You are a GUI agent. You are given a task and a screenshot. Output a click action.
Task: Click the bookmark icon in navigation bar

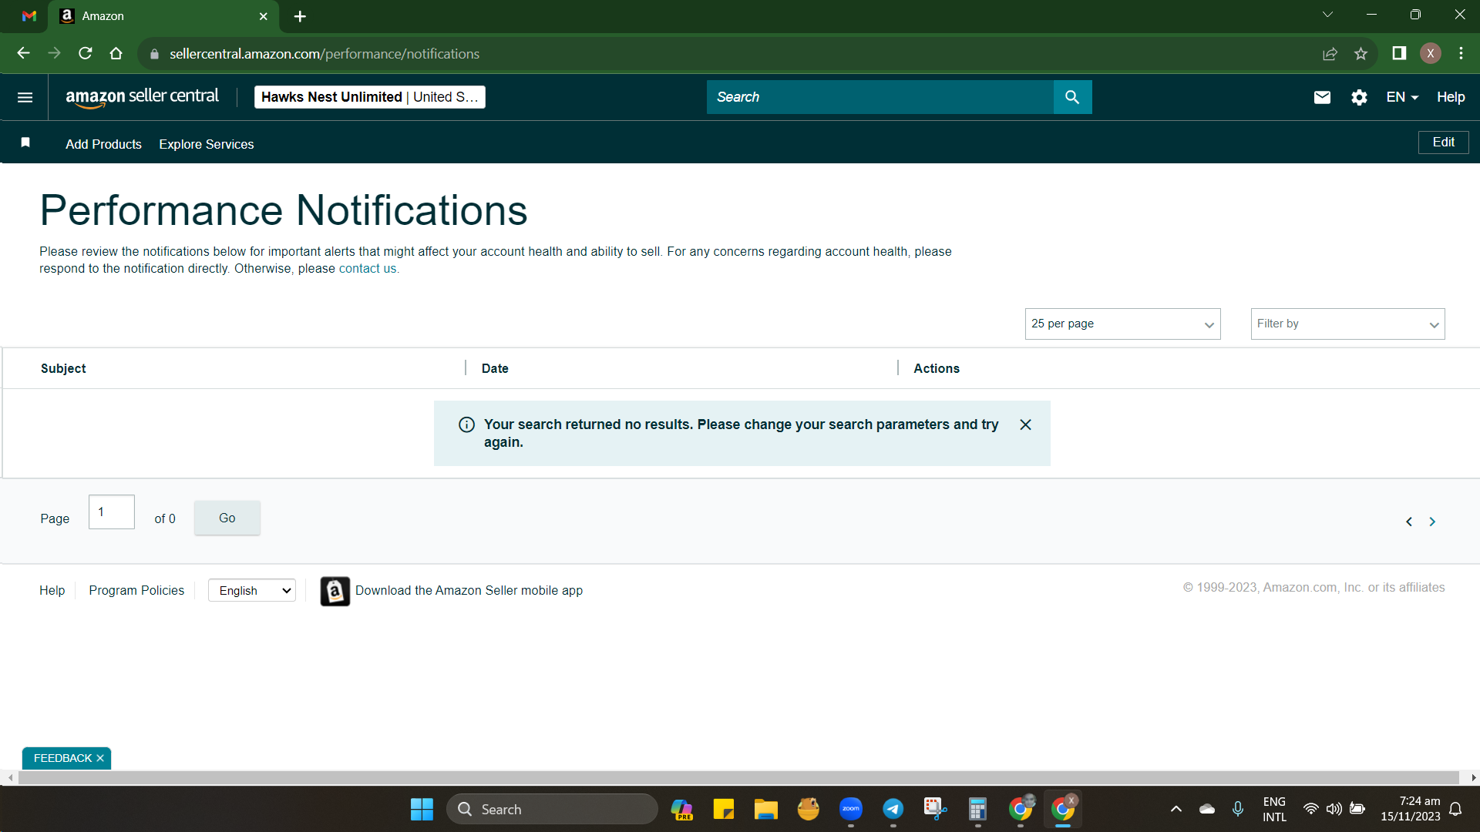pyautogui.click(x=25, y=143)
